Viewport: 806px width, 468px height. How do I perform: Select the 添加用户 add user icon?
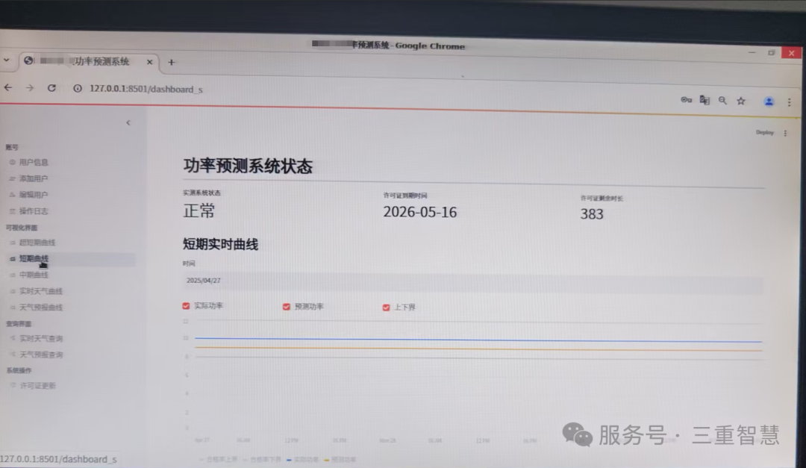click(13, 178)
